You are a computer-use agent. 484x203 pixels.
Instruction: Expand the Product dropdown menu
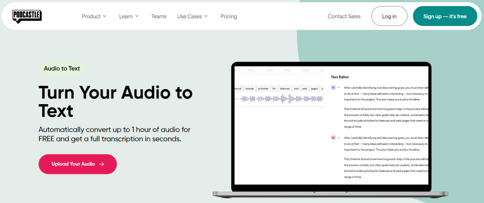tap(94, 16)
